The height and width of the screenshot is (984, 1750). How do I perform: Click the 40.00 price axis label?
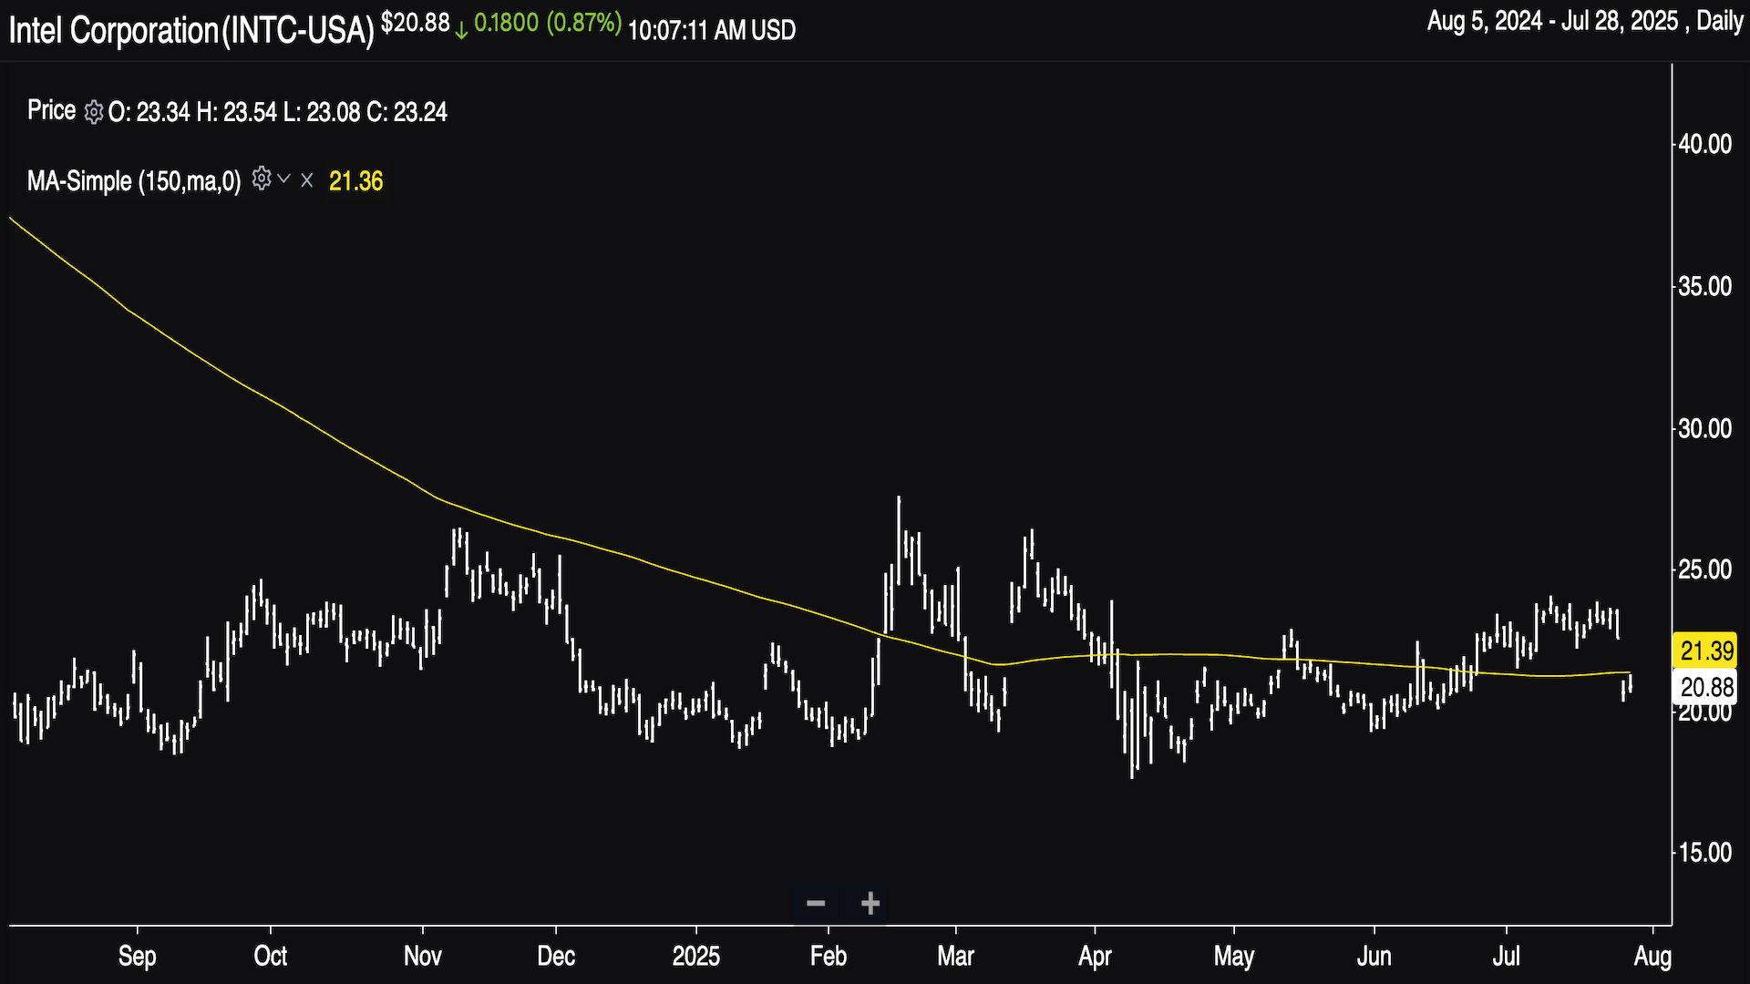pyautogui.click(x=1704, y=144)
